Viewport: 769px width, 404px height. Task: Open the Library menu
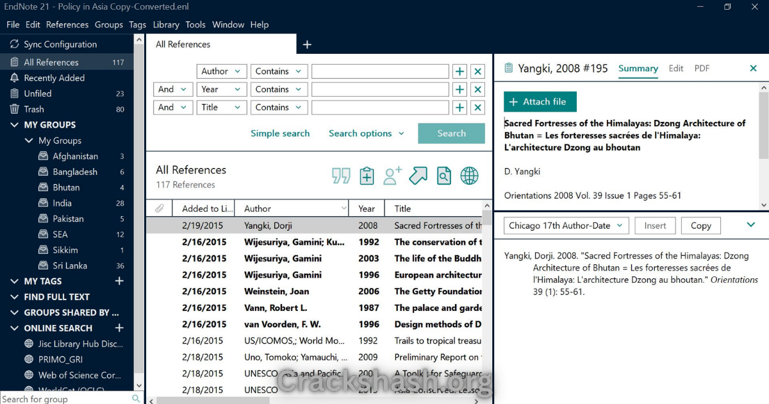click(x=166, y=24)
